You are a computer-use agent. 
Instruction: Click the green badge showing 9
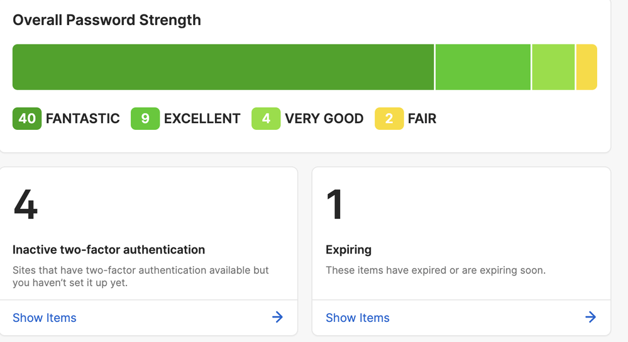[x=145, y=119]
